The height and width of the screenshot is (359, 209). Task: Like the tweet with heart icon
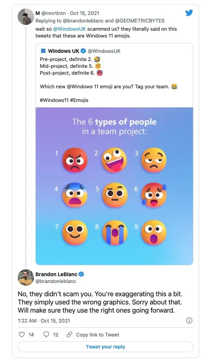click(22, 334)
